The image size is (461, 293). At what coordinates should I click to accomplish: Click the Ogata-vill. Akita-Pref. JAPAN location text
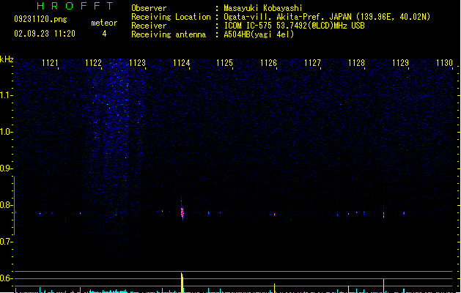coord(327,17)
